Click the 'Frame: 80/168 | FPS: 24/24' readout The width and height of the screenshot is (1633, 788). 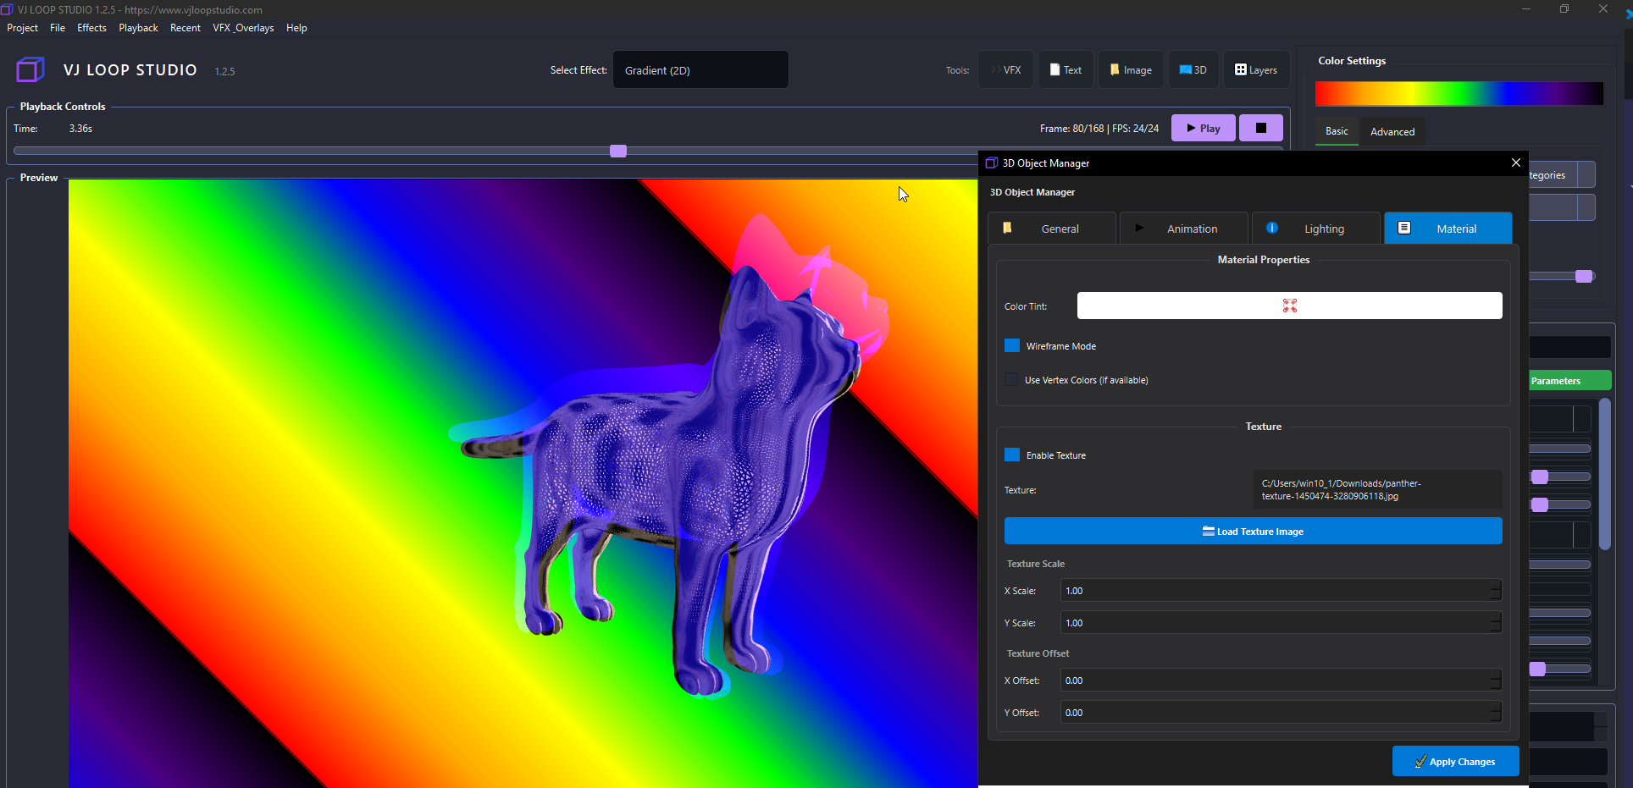pos(1099,129)
